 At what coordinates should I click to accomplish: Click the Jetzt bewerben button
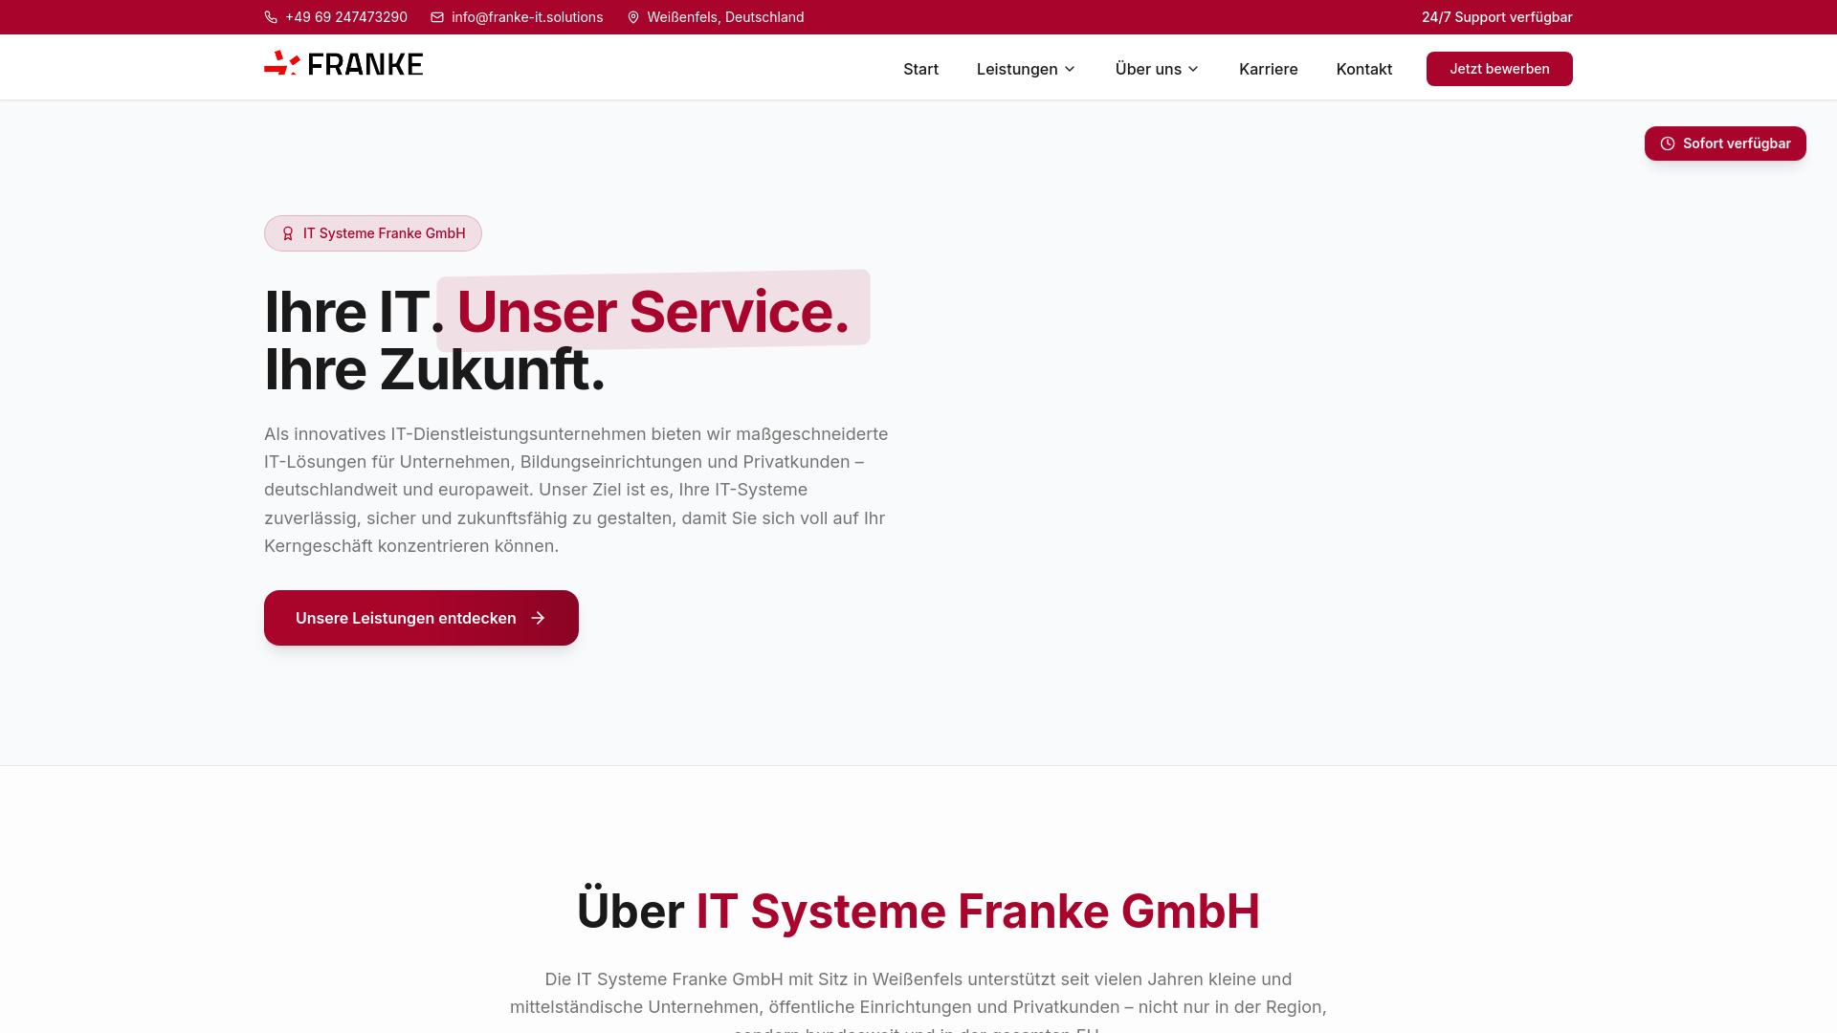coord(1498,69)
